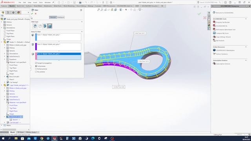Pin the menu bar with the pushpin icon
The image size is (251, 141).
[x=53, y=2]
